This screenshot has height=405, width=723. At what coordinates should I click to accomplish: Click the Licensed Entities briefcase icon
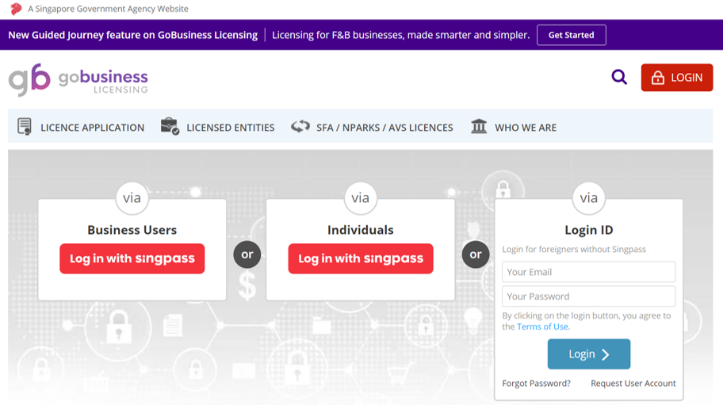point(170,126)
